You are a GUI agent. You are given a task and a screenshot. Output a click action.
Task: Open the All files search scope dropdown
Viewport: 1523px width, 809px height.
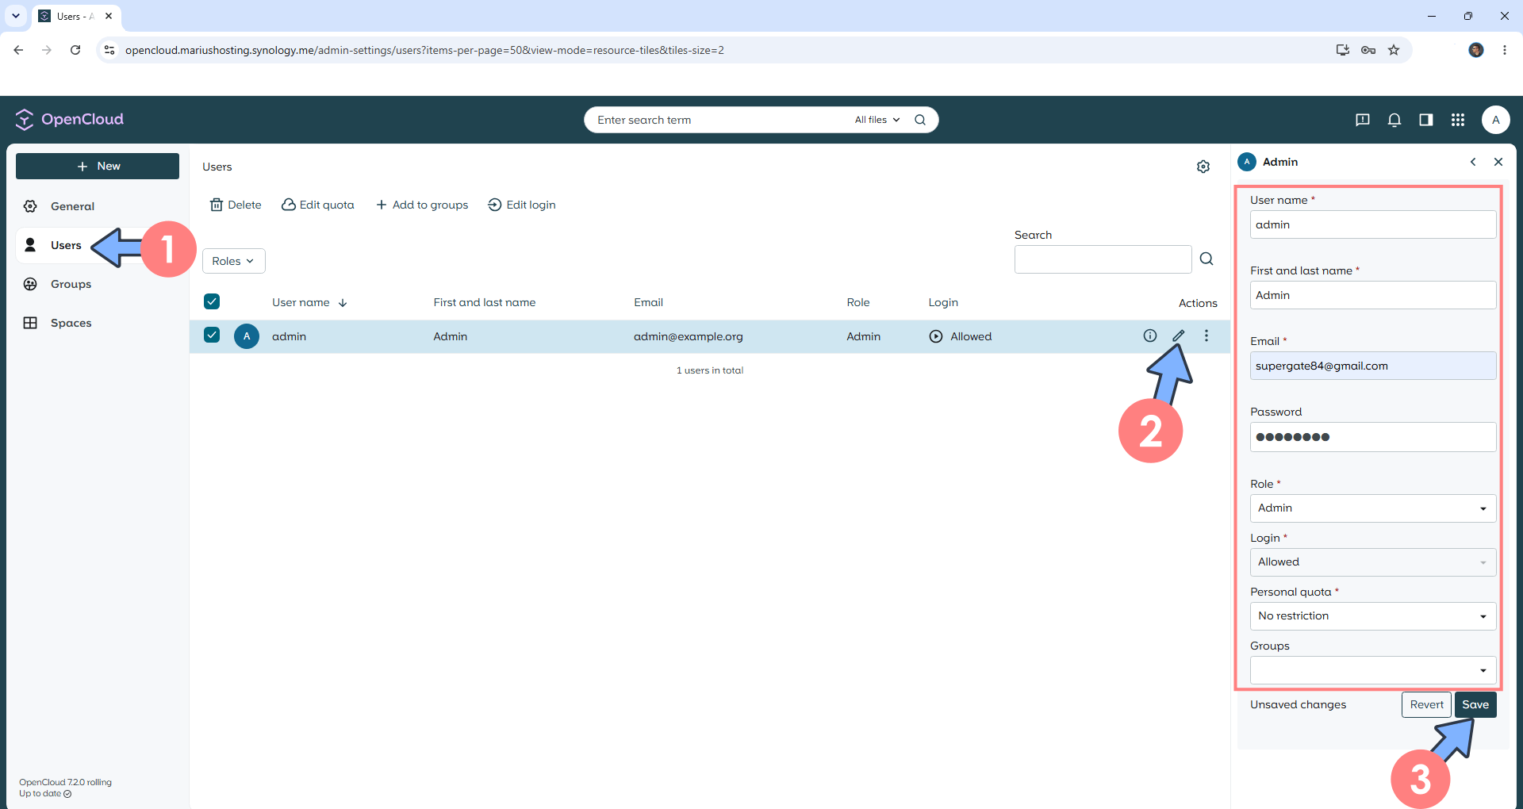877,120
